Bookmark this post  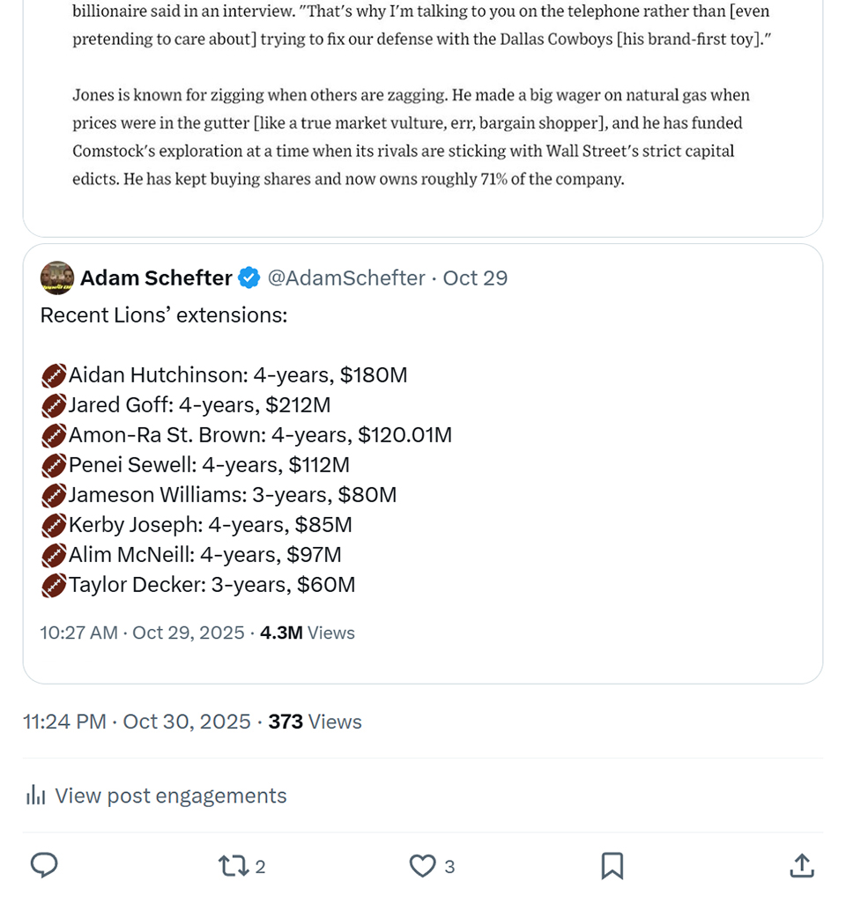pyautogui.click(x=612, y=866)
